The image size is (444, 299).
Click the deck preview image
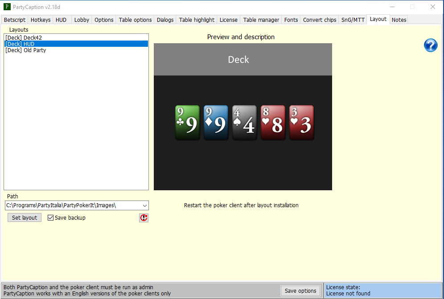pos(243,117)
